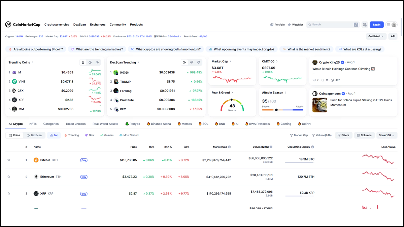Switch to the Binance Alpha tab
The height and width of the screenshot is (227, 404).
pyautogui.click(x=159, y=124)
